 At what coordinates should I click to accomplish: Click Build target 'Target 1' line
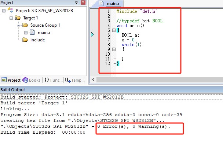34,103
